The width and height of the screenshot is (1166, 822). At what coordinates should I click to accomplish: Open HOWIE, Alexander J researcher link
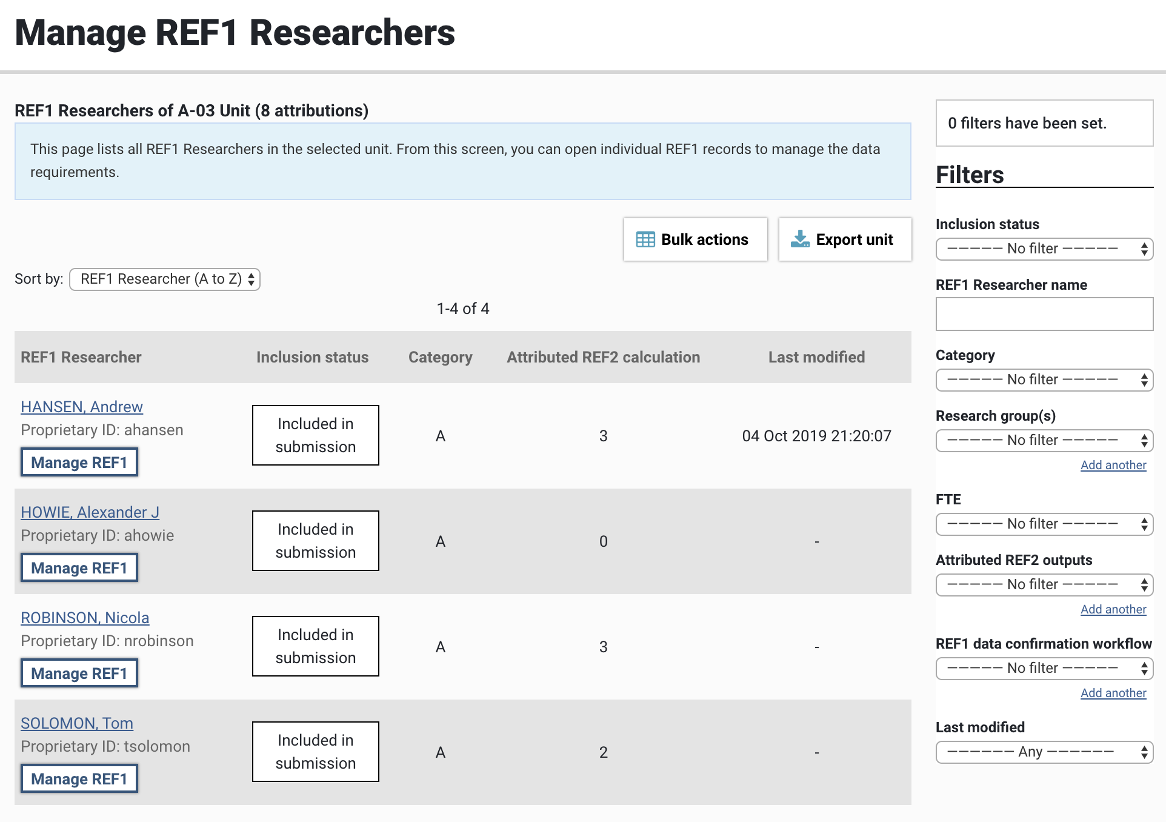coord(90,512)
